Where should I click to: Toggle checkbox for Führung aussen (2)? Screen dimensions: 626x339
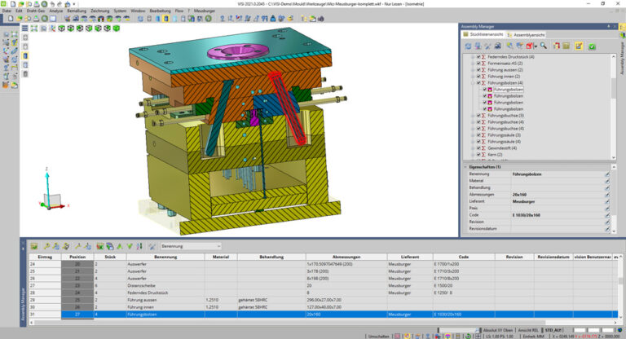(x=478, y=72)
